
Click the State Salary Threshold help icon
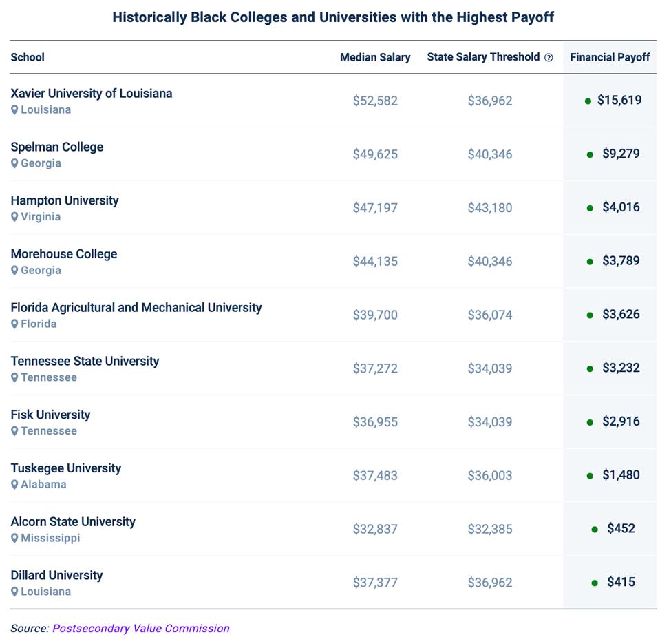point(549,58)
